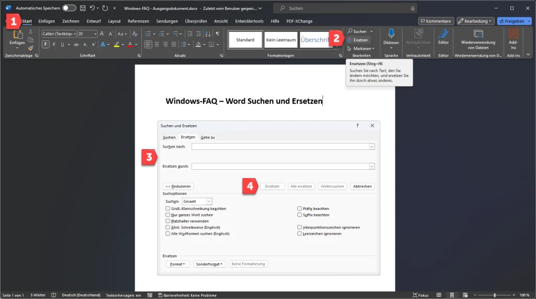This screenshot has height=299, width=536.
Task: Open the Layout ribbon tab
Action: coord(114,21)
